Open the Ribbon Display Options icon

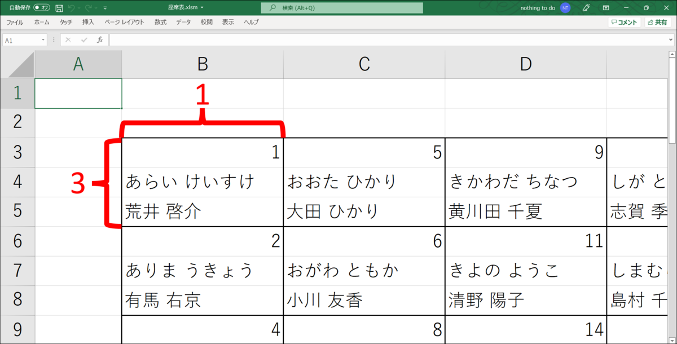point(606,8)
